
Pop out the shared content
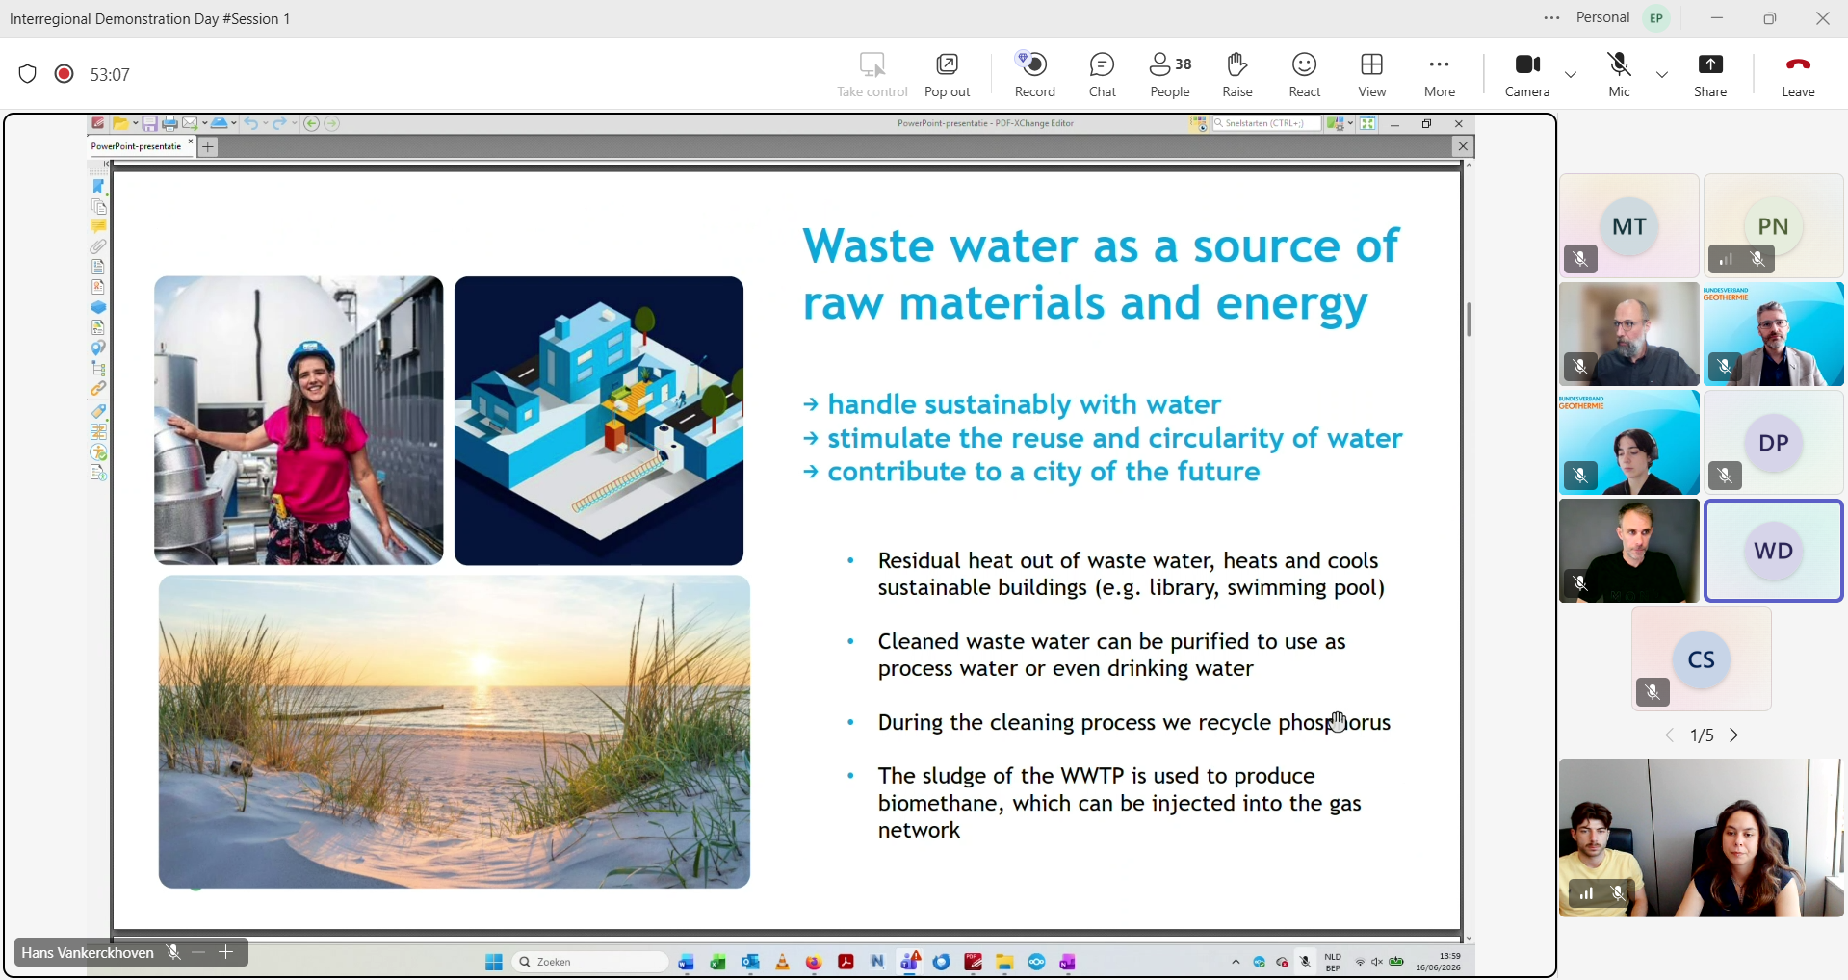pyautogui.click(x=948, y=75)
